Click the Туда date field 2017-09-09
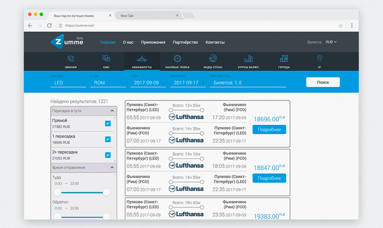This screenshot has height=228, width=383. (148, 83)
